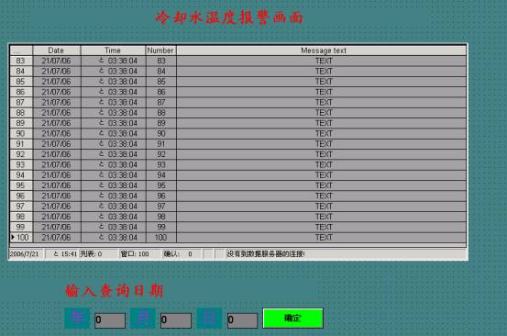Click the current-row arrow indicator at row 100

pos(13,237)
